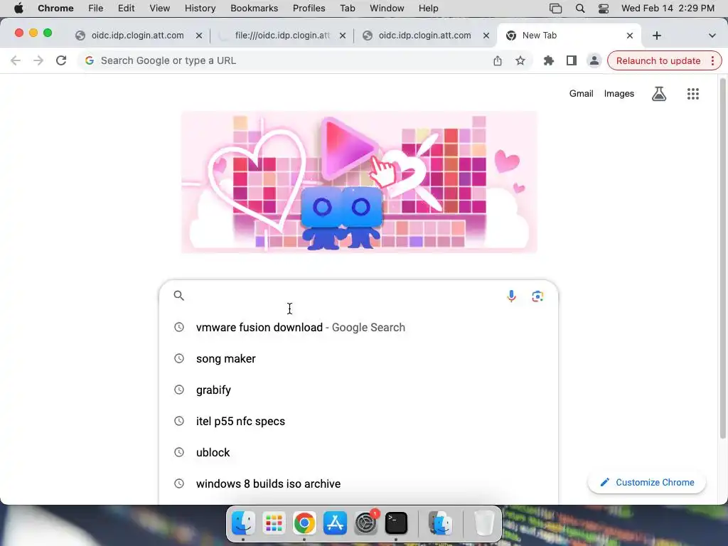Image resolution: width=728 pixels, height=546 pixels.
Task: Open Finder from the Dock
Action: (x=243, y=523)
